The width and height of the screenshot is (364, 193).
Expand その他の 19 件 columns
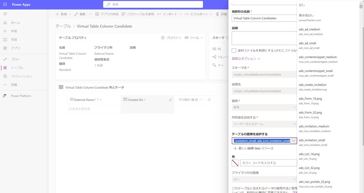click(x=190, y=100)
